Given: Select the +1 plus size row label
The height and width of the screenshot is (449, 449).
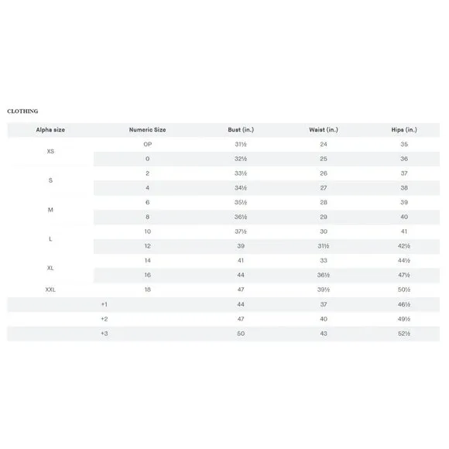Looking at the screenshot, I should [105, 304].
